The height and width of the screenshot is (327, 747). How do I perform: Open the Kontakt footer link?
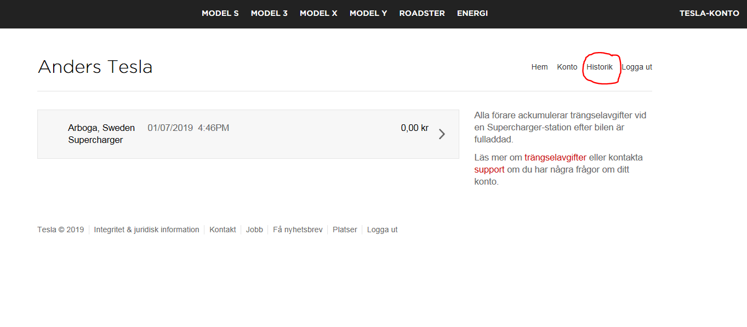pyautogui.click(x=223, y=230)
